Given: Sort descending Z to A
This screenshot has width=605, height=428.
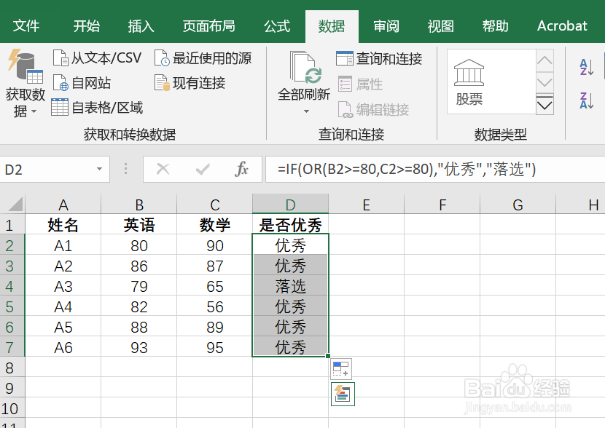Looking at the screenshot, I should [x=587, y=100].
